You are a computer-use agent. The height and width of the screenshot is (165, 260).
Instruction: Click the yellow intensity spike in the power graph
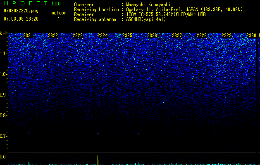tap(98, 160)
